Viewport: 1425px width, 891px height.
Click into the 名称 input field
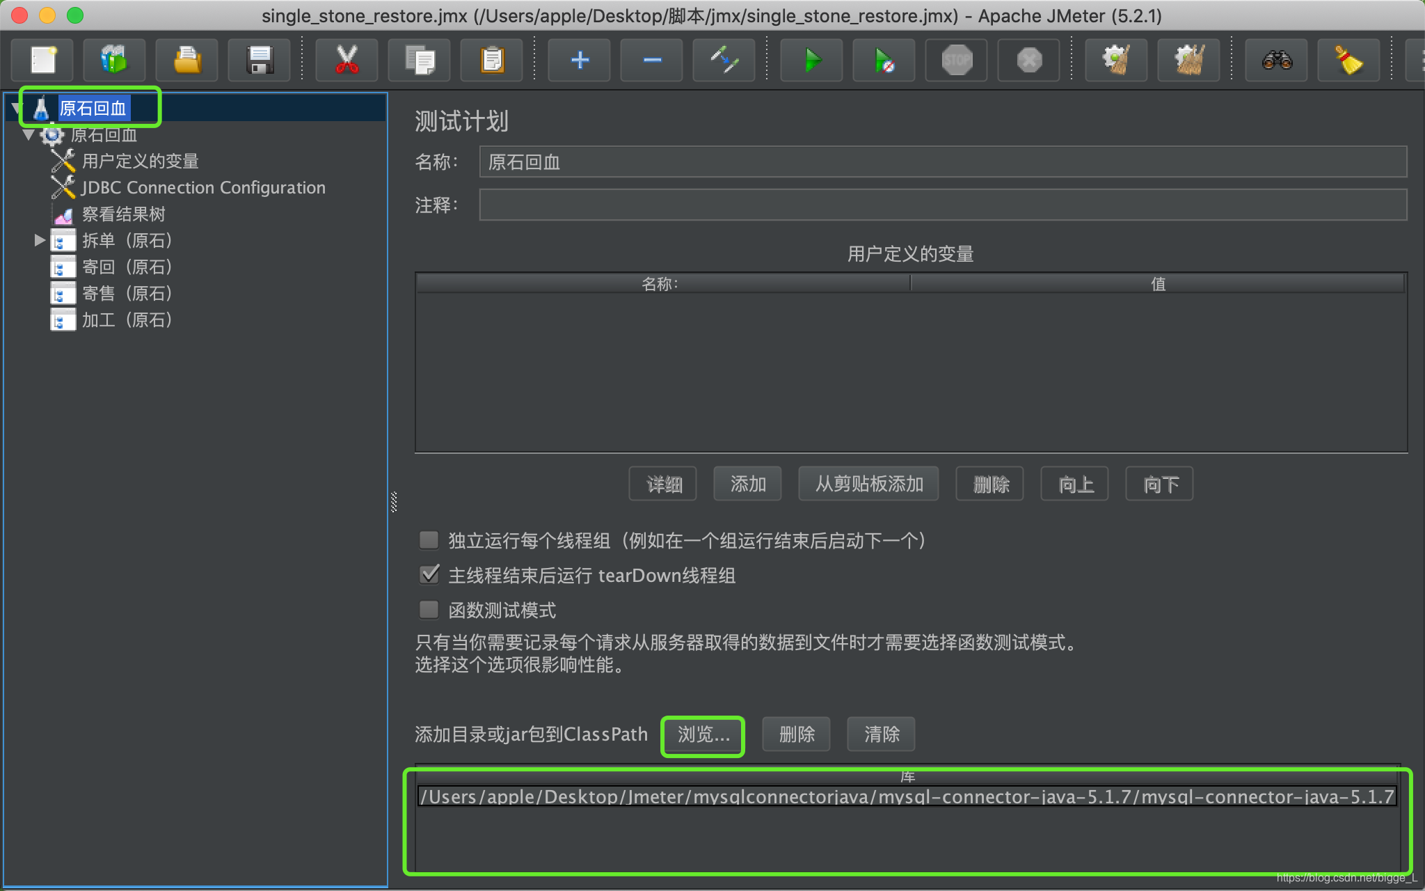tap(943, 161)
